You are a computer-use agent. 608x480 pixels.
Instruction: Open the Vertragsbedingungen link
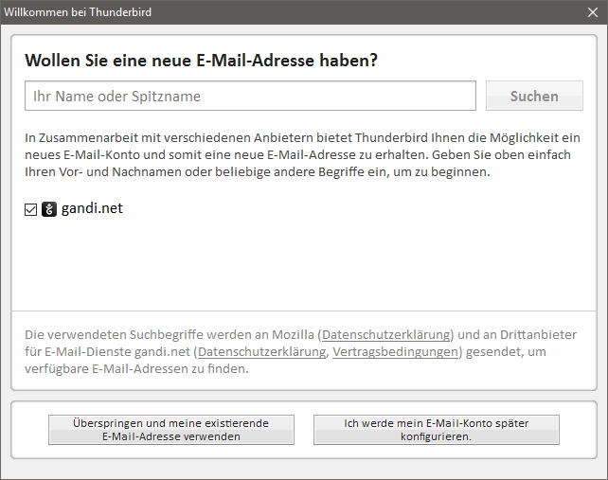coord(395,351)
